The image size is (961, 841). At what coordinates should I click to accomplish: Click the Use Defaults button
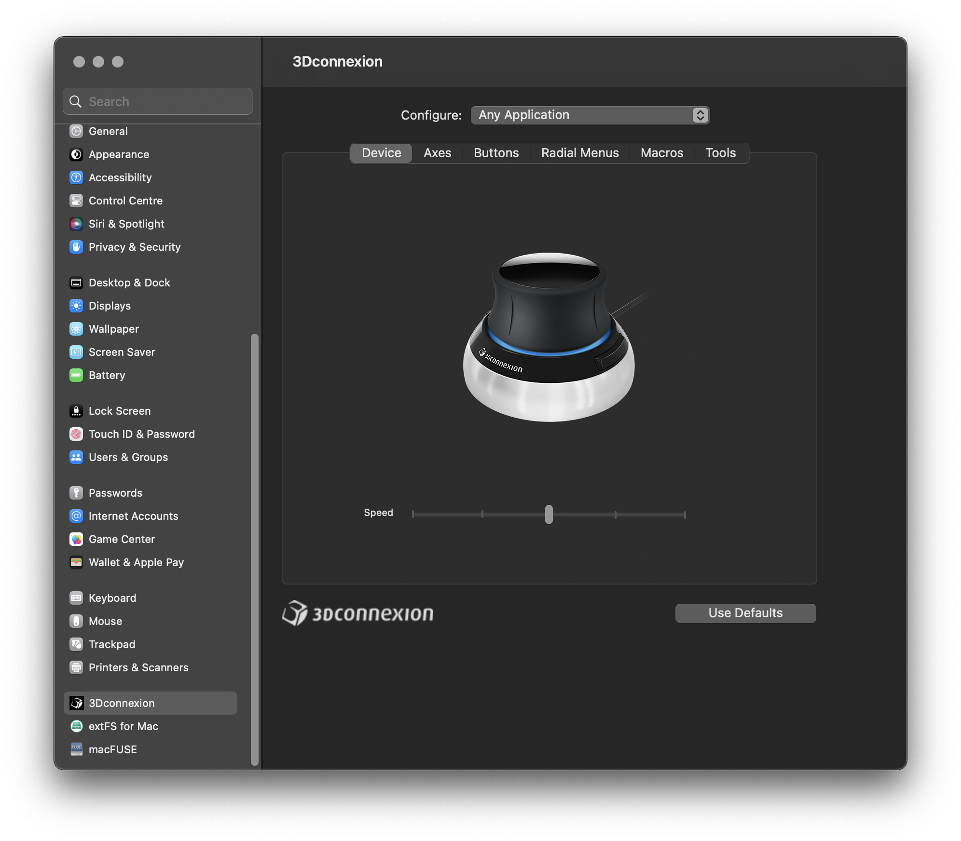click(745, 613)
